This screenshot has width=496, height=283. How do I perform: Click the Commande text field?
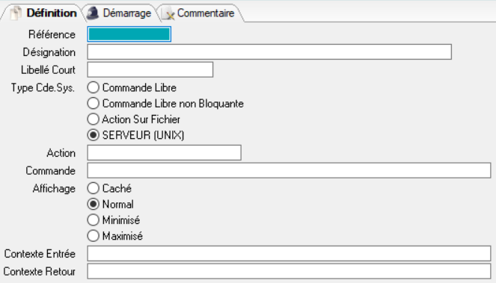289,170
